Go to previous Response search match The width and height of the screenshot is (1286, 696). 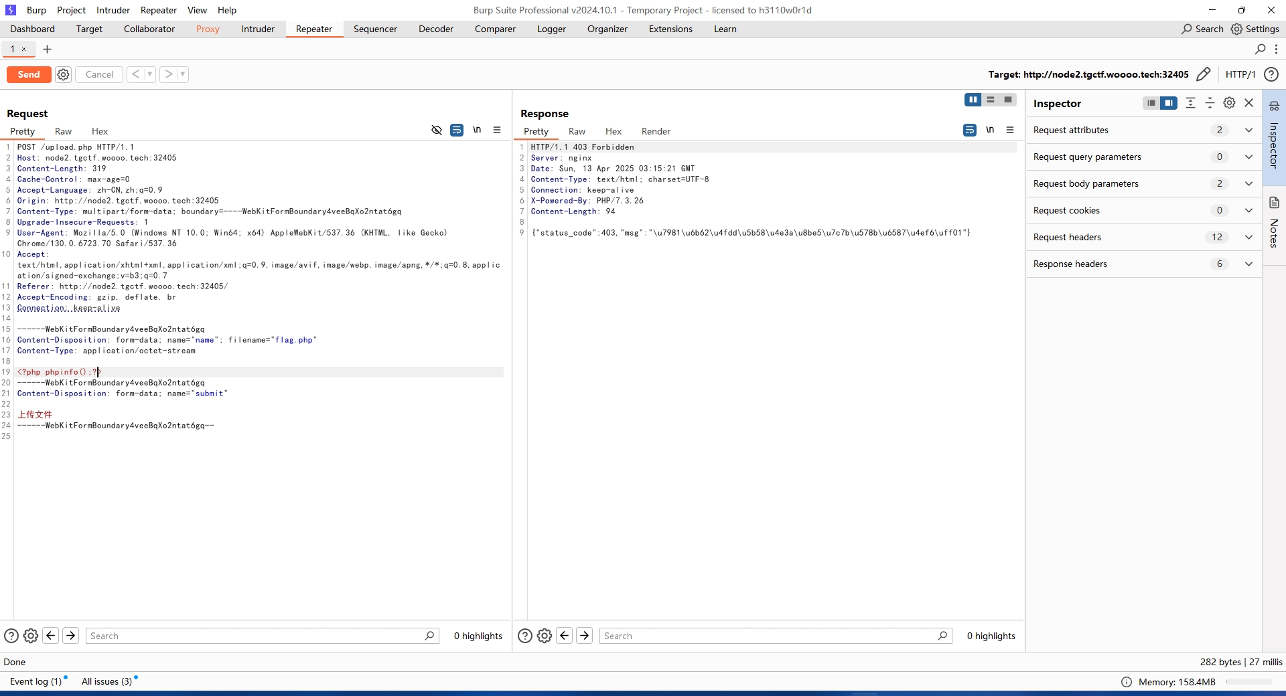(x=565, y=636)
